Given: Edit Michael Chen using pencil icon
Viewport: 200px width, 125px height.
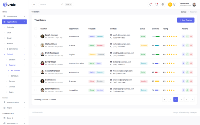Looking at the screenshot, I should tap(187, 45).
